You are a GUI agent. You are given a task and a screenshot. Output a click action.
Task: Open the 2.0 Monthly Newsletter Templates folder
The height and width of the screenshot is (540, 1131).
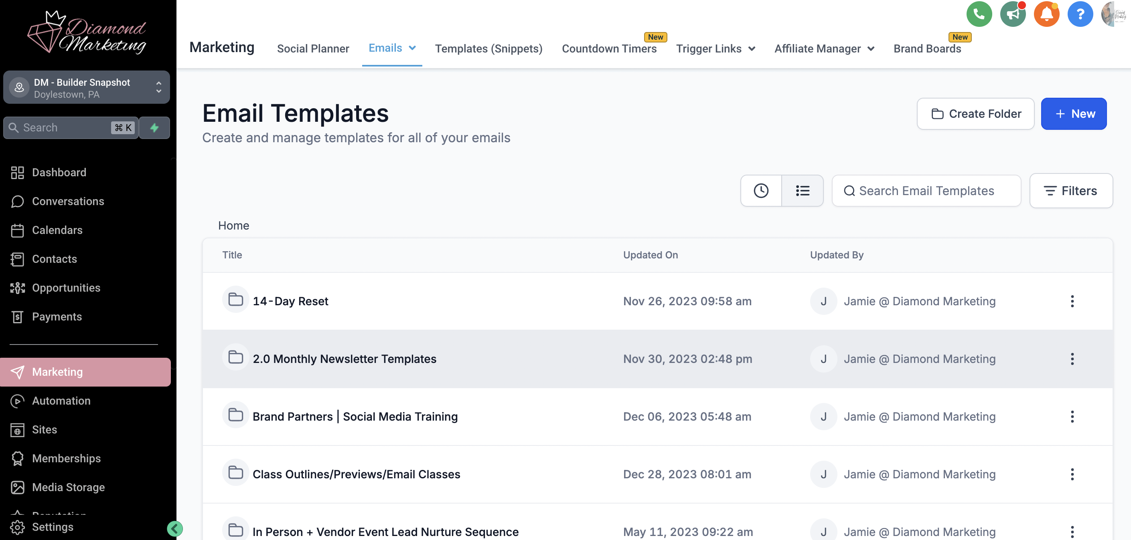click(x=344, y=359)
